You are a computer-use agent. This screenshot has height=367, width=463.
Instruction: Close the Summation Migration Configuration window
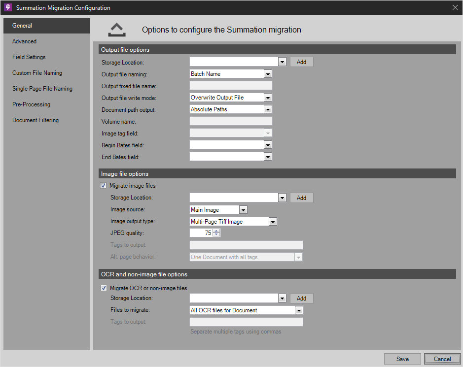tap(455, 8)
